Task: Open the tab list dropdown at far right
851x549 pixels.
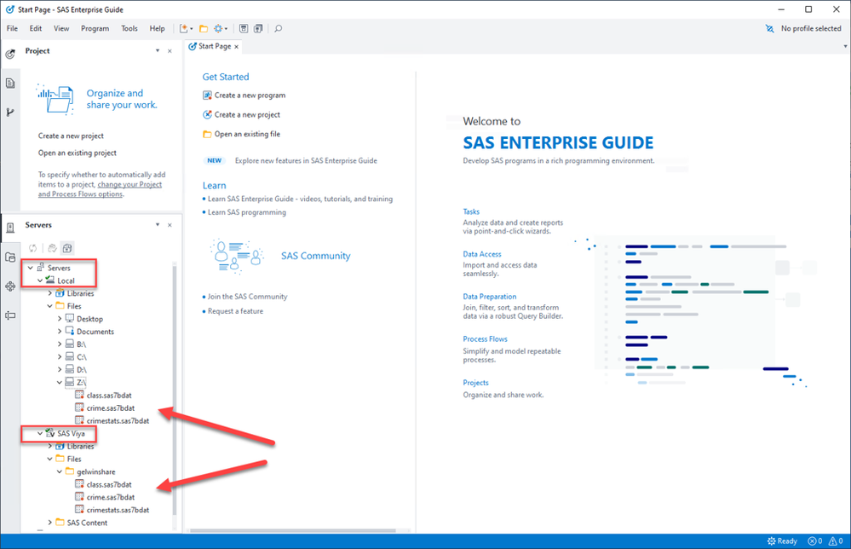Action: tap(845, 46)
